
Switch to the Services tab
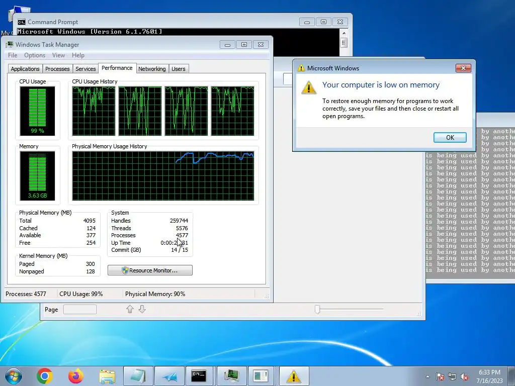point(85,68)
